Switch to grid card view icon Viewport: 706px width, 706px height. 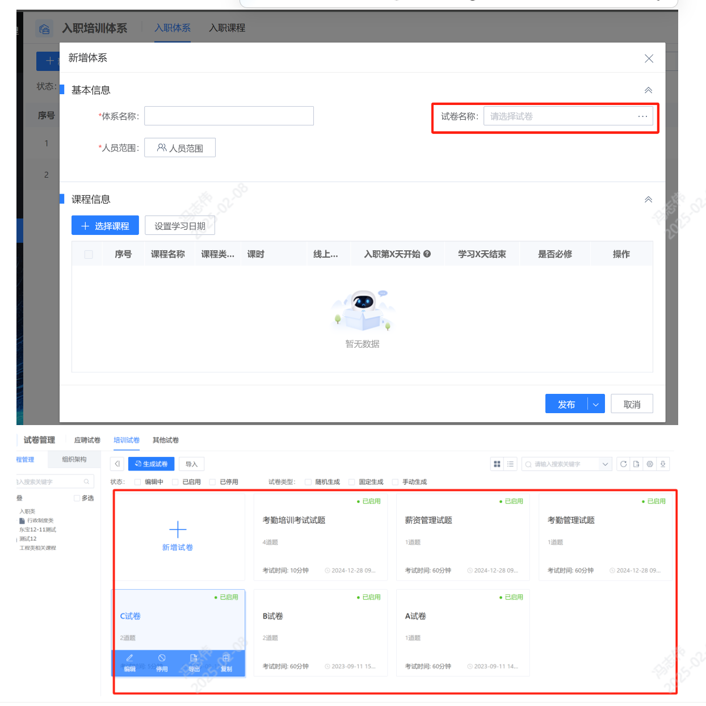pyautogui.click(x=497, y=464)
